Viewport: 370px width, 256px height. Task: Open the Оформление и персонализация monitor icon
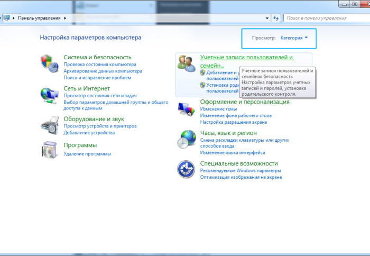[x=186, y=109]
